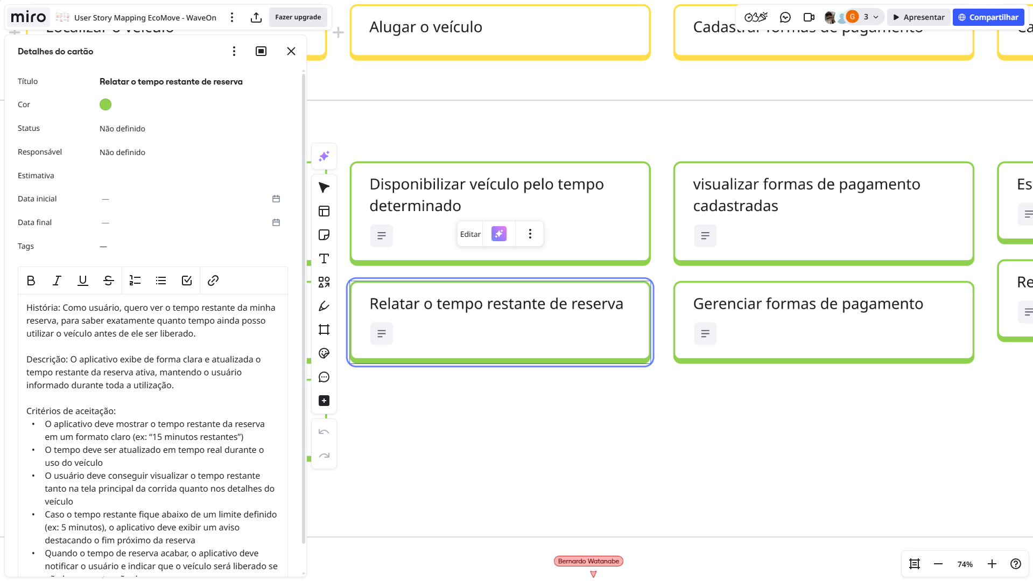
Task: Insert a checkbox task list
Action: [187, 281]
